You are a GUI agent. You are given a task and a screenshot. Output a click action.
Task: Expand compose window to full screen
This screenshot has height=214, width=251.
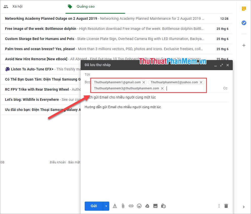click(x=221, y=65)
